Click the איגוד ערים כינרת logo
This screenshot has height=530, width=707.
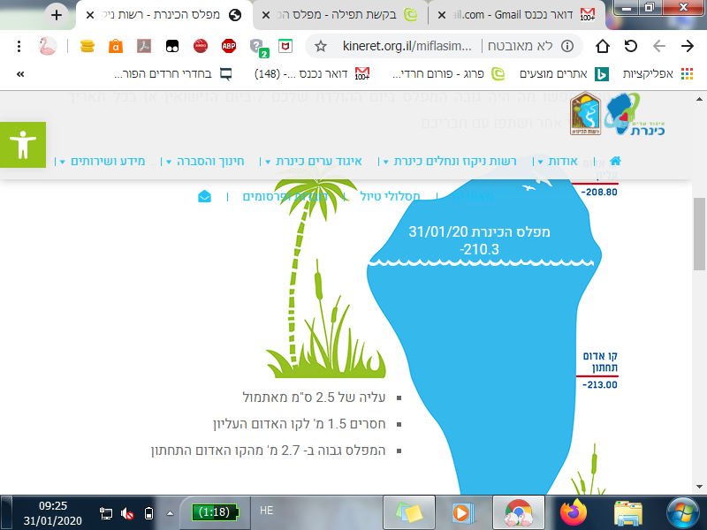(x=635, y=115)
